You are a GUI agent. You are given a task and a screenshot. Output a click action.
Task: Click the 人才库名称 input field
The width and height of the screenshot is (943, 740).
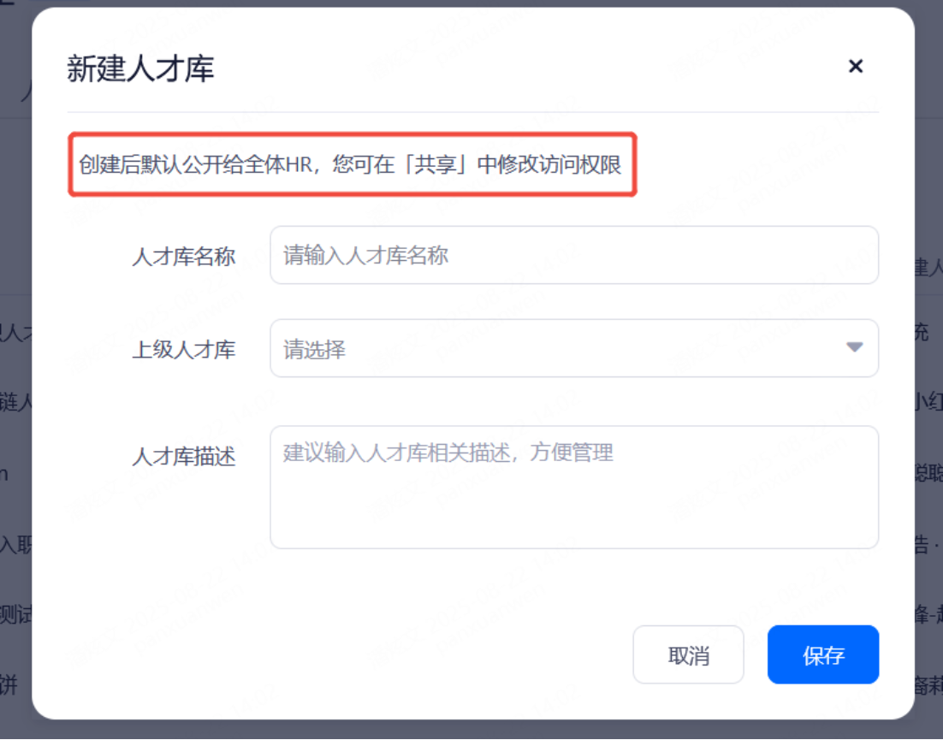[573, 255]
